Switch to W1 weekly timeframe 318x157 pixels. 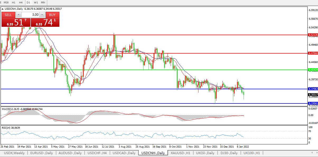(36, 2)
